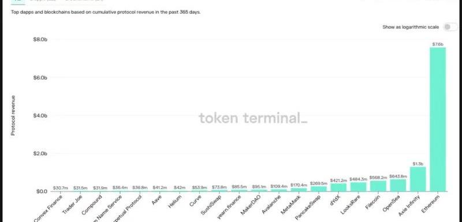Select the dYdX bar
Viewport: 462px width, 222px height.
(338, 187)
